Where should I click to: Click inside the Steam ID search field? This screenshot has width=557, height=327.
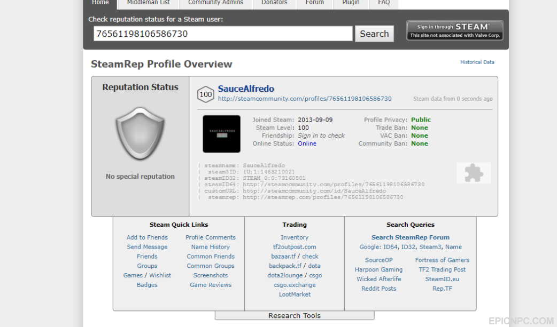click(223, 34)
